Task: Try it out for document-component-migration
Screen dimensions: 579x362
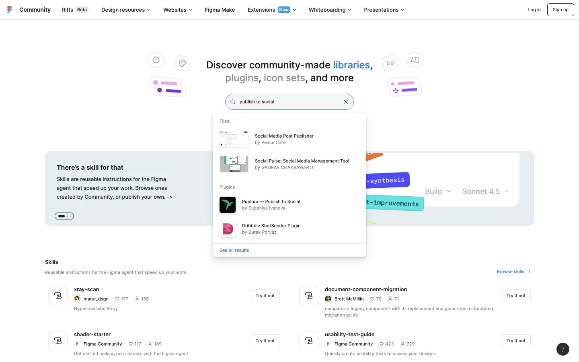Action: point(516,296)
